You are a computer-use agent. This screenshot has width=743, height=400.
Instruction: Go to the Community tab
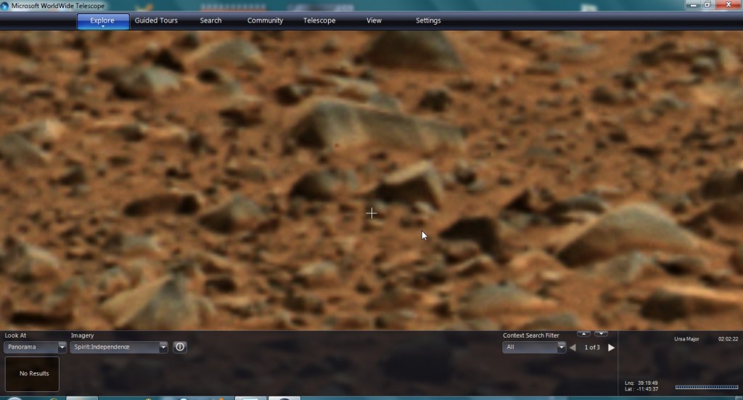(x=265, y=20)
